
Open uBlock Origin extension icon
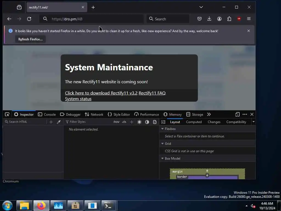pos(239,19)
